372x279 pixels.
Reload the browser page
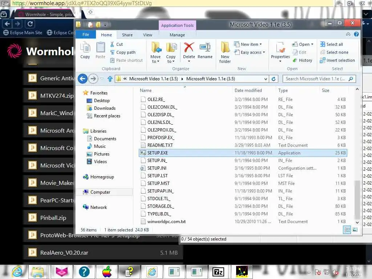(30, 24)
